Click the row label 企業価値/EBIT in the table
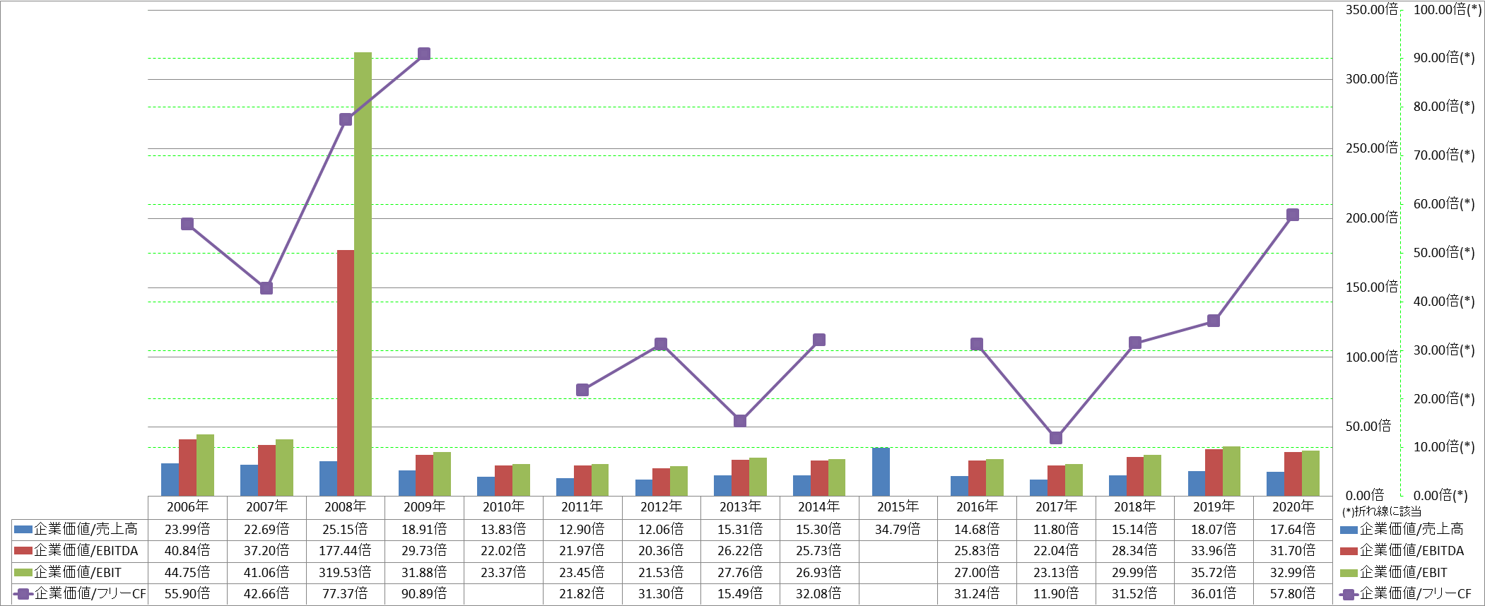This screenshot has width=1485, height=606. 78,573
